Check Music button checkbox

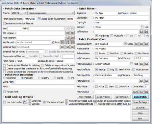click(134, 69)
